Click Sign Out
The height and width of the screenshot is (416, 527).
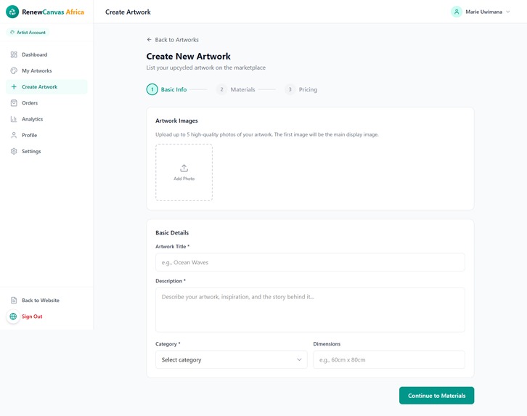pyautogui.click(x=32, y=317)
